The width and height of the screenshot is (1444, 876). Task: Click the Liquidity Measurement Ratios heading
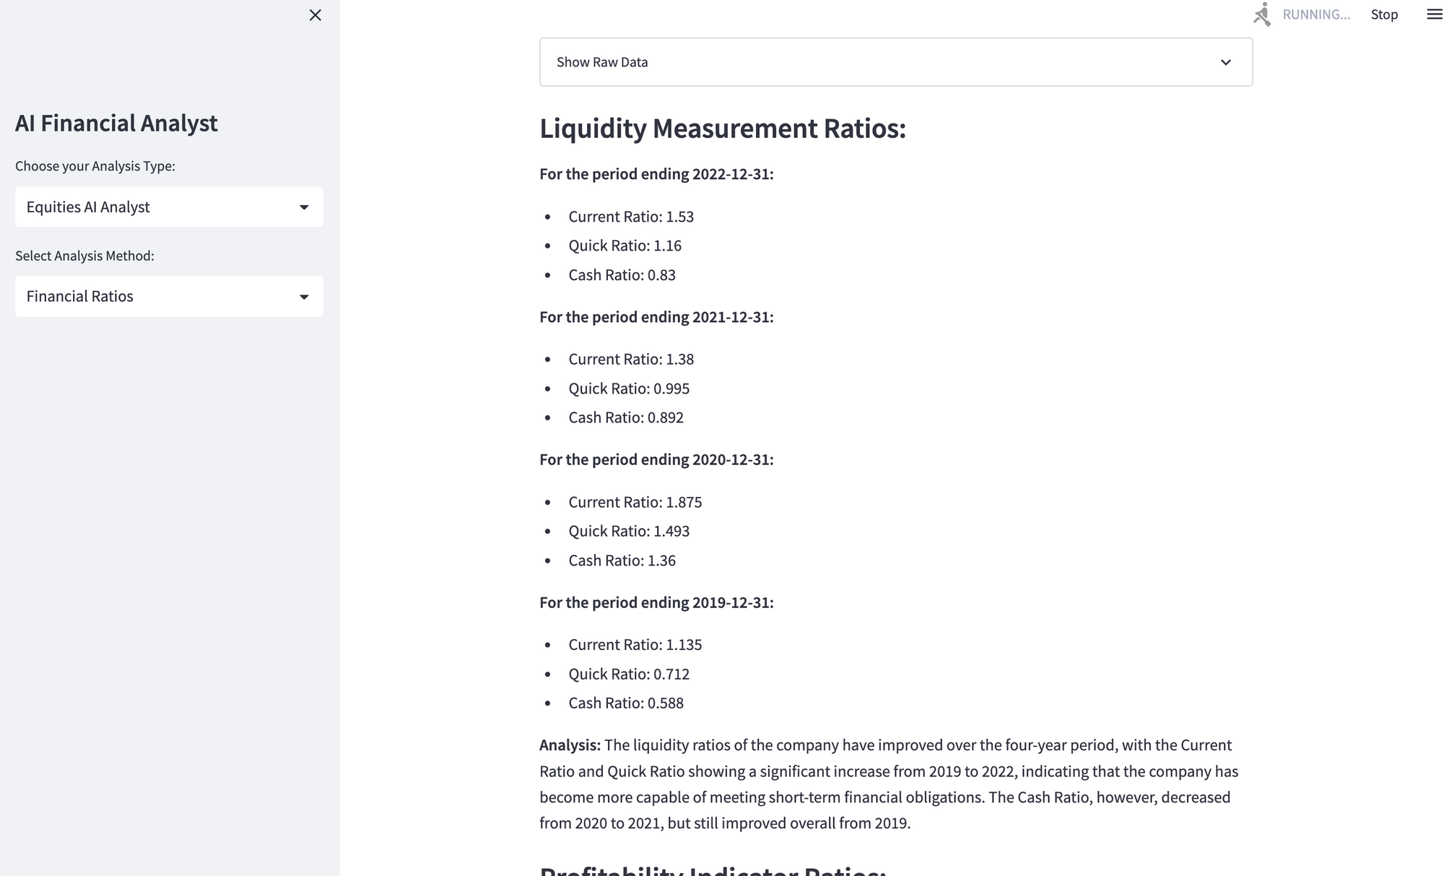(x=722, y=129)
